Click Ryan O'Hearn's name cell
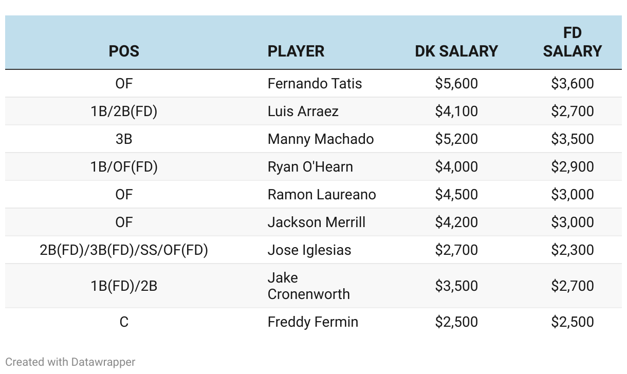 pos(310,166)
